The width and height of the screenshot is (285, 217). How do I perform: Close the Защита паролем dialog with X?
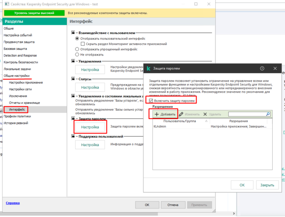(275, 68)
